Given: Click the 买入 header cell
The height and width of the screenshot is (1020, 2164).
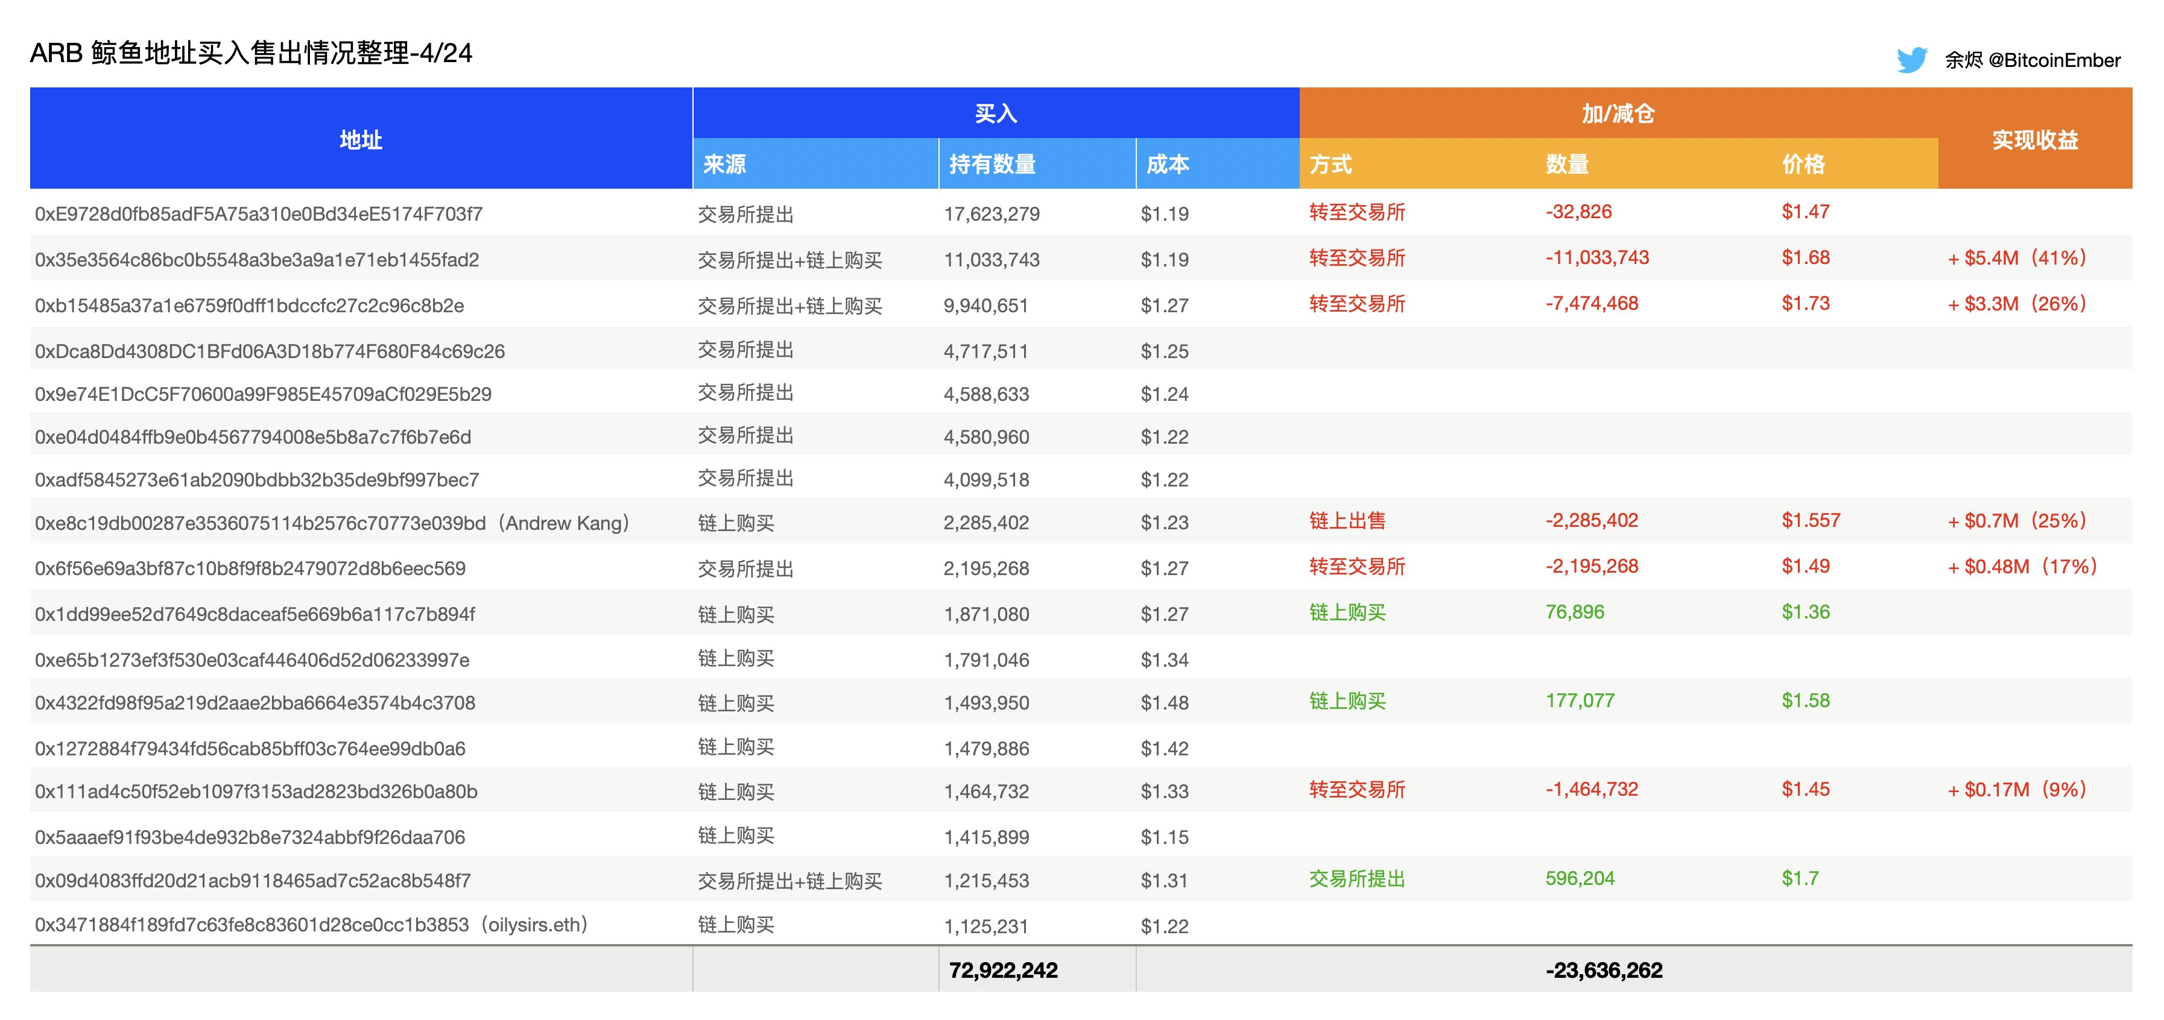Looking at the screenshot, I should 996,113.
